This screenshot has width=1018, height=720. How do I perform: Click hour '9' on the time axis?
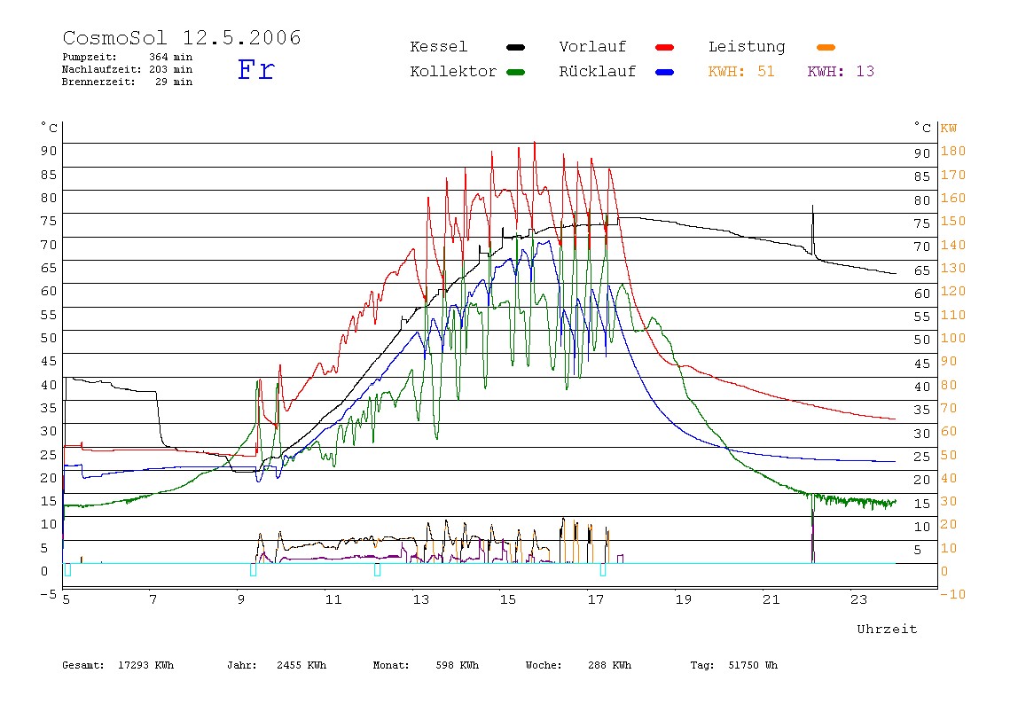[x=241, y=600]
